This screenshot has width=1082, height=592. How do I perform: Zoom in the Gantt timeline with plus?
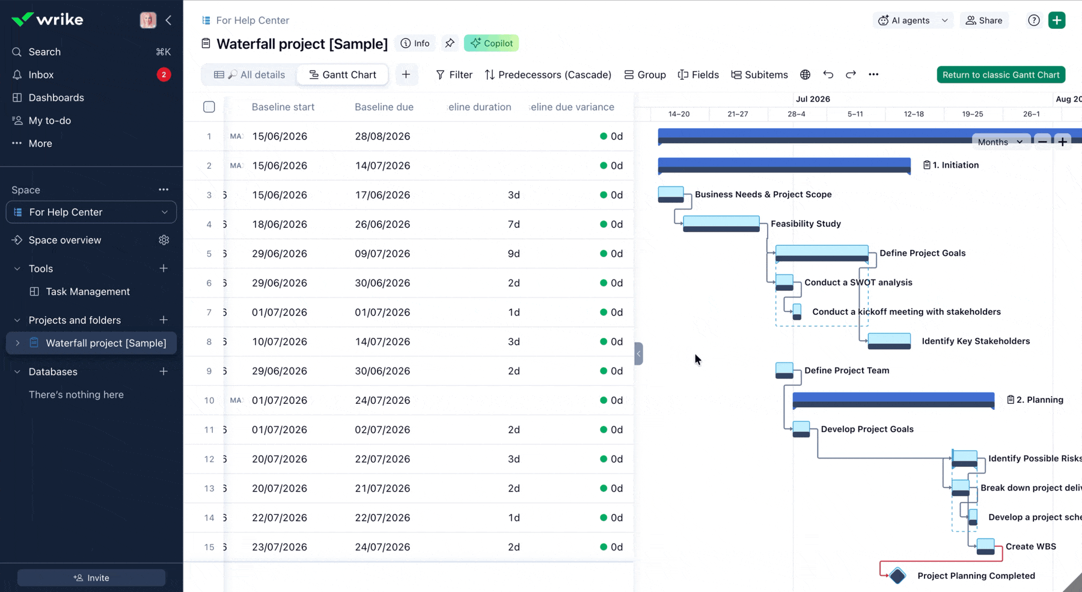(x=1063, y=142)
